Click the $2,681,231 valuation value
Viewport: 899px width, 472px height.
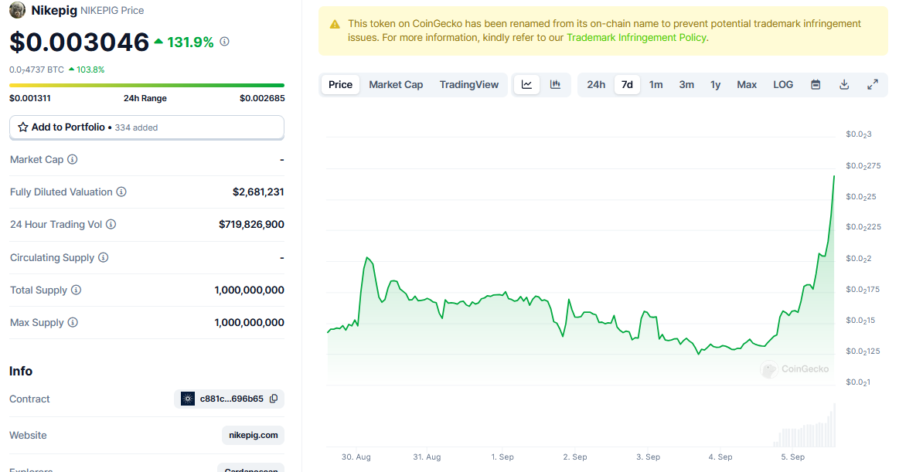click(x=258, y=192)
